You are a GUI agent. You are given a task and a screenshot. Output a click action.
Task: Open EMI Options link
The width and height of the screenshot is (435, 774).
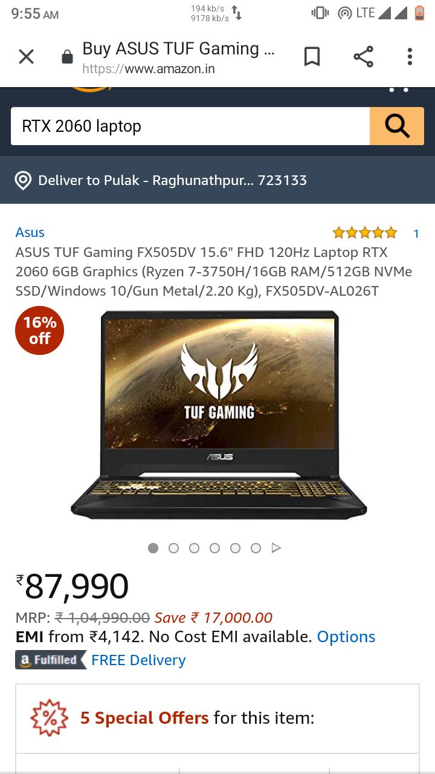pyautogui.click(x=346, y=637)
